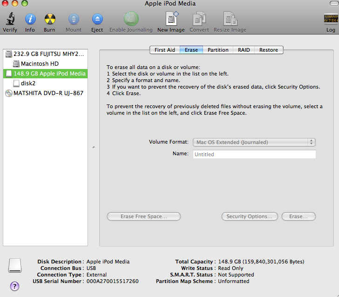This screenshot has width=339, height=297.
Task: Click the Erase Free Space button
Action: [144, 216]
